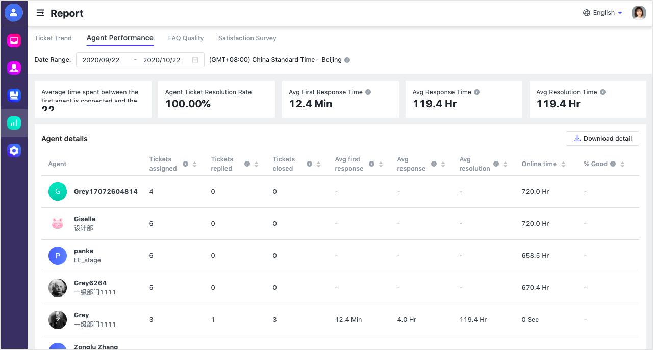This screenshot has width=653, height=350.
Task: Click the Download detail button
Action: point(602,138)
